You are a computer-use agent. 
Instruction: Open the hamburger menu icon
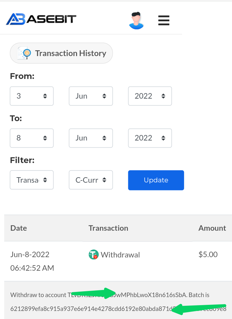[164, 20]
